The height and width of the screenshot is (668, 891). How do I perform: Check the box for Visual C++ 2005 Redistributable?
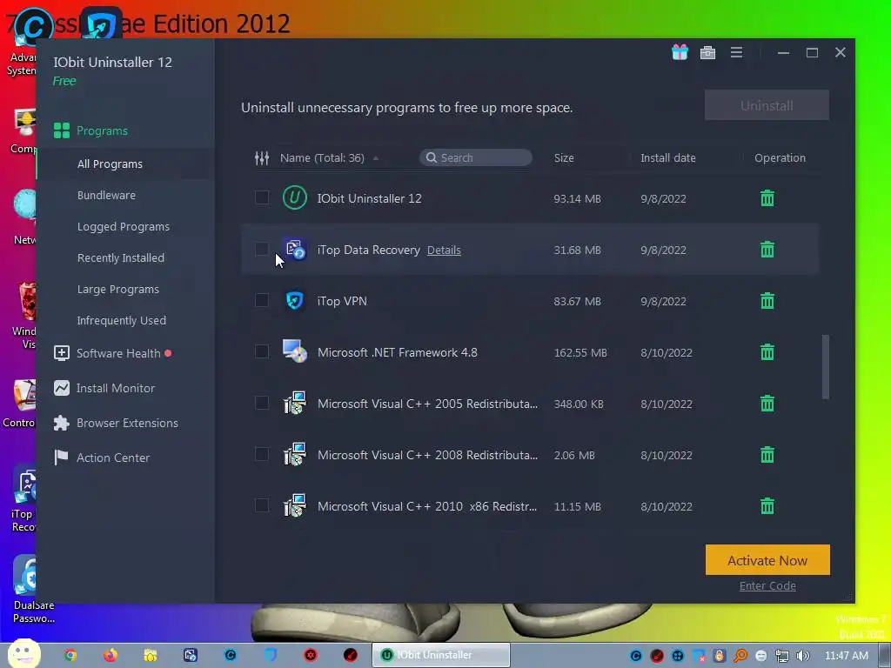pos(261,403)
